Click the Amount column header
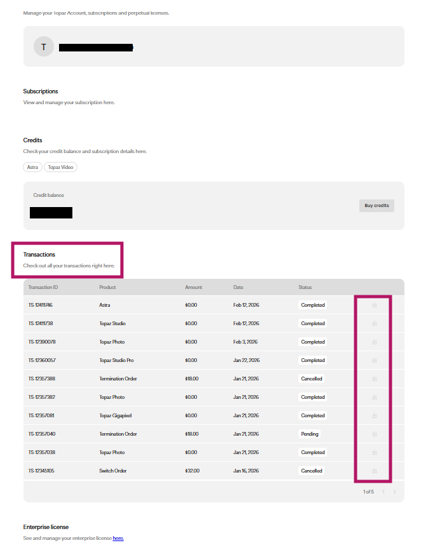This screenshot has height=557, width=433. [194, 287]
